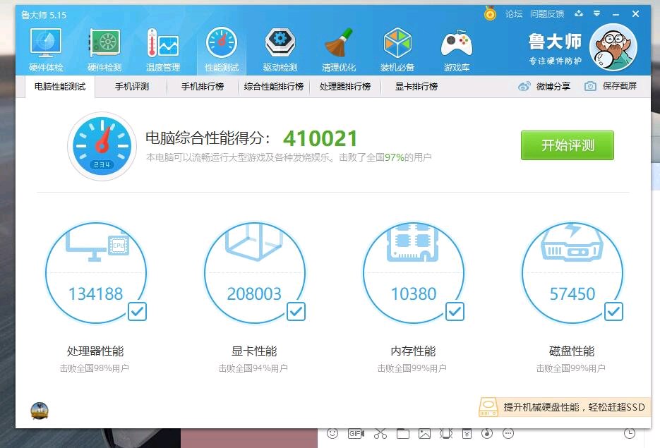Screen dimensions: 660x448
Task: Click the 磁盘性能 label
Action: 572,351
